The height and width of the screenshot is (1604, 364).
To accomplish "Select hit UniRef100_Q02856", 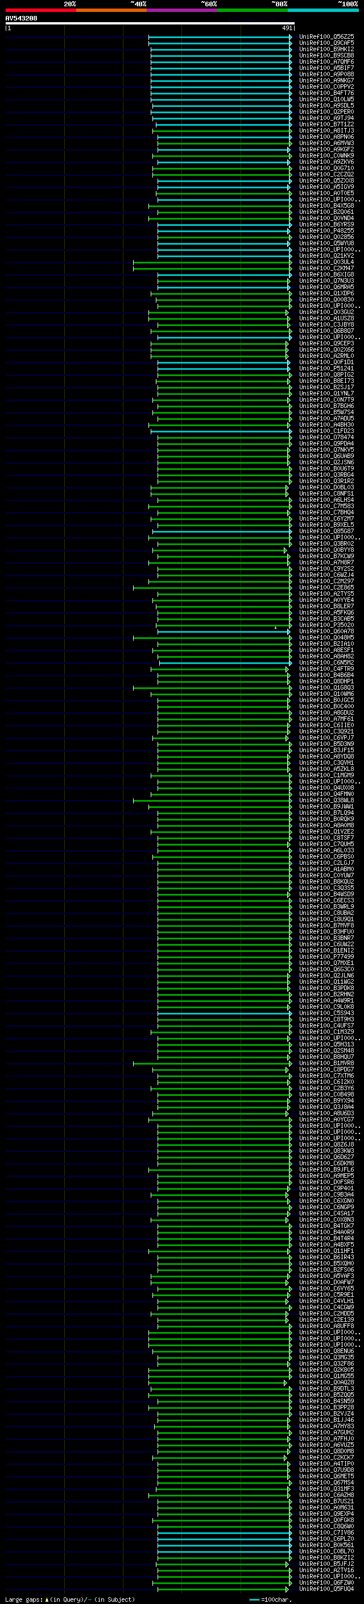I will click(326, 237).
